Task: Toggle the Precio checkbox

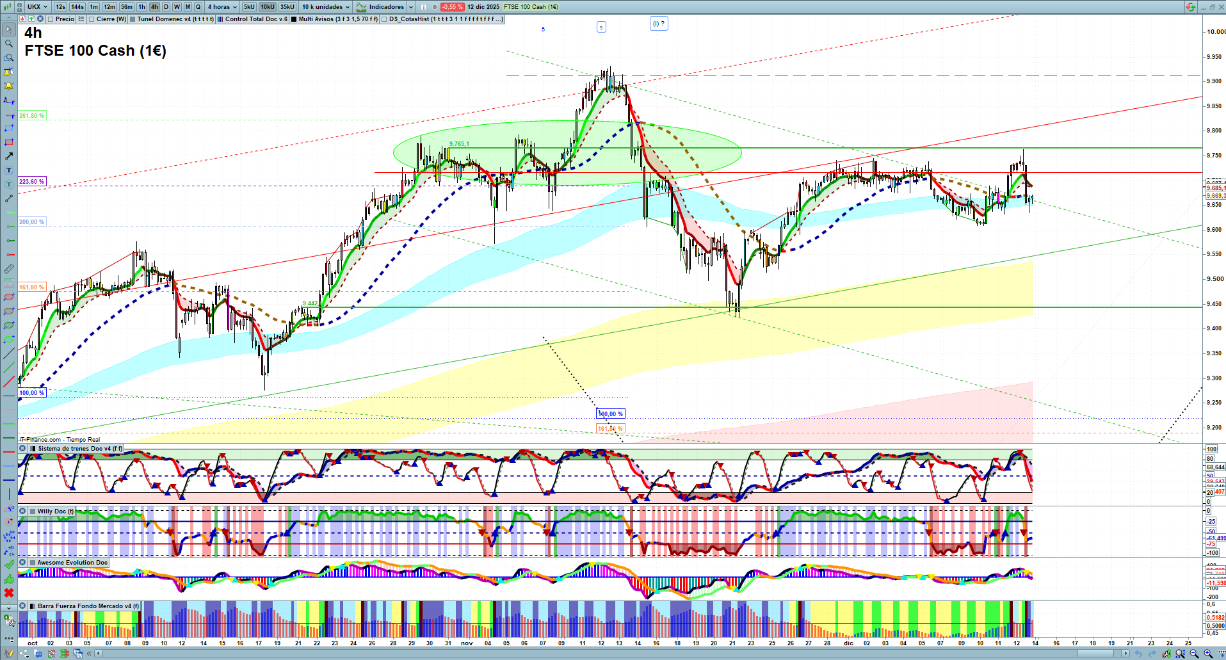Action: (x=51, y=19)
